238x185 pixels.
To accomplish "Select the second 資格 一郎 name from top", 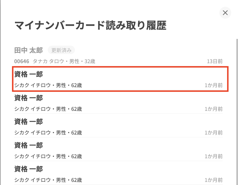I will (x=29, y=98).
